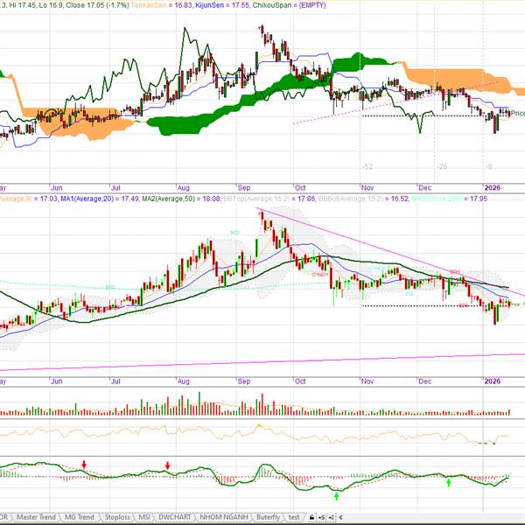The image size is (525, 525).
Task: Open the MG Trend sheet tab
Action: coord(80,517)
